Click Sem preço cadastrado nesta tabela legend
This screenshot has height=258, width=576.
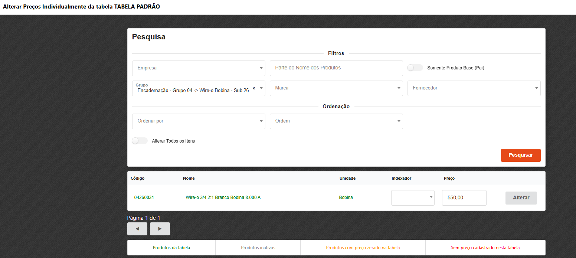click(485, 248)
